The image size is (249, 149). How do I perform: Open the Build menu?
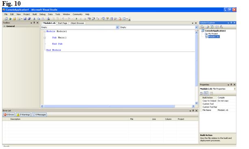[x=35, y=14]
